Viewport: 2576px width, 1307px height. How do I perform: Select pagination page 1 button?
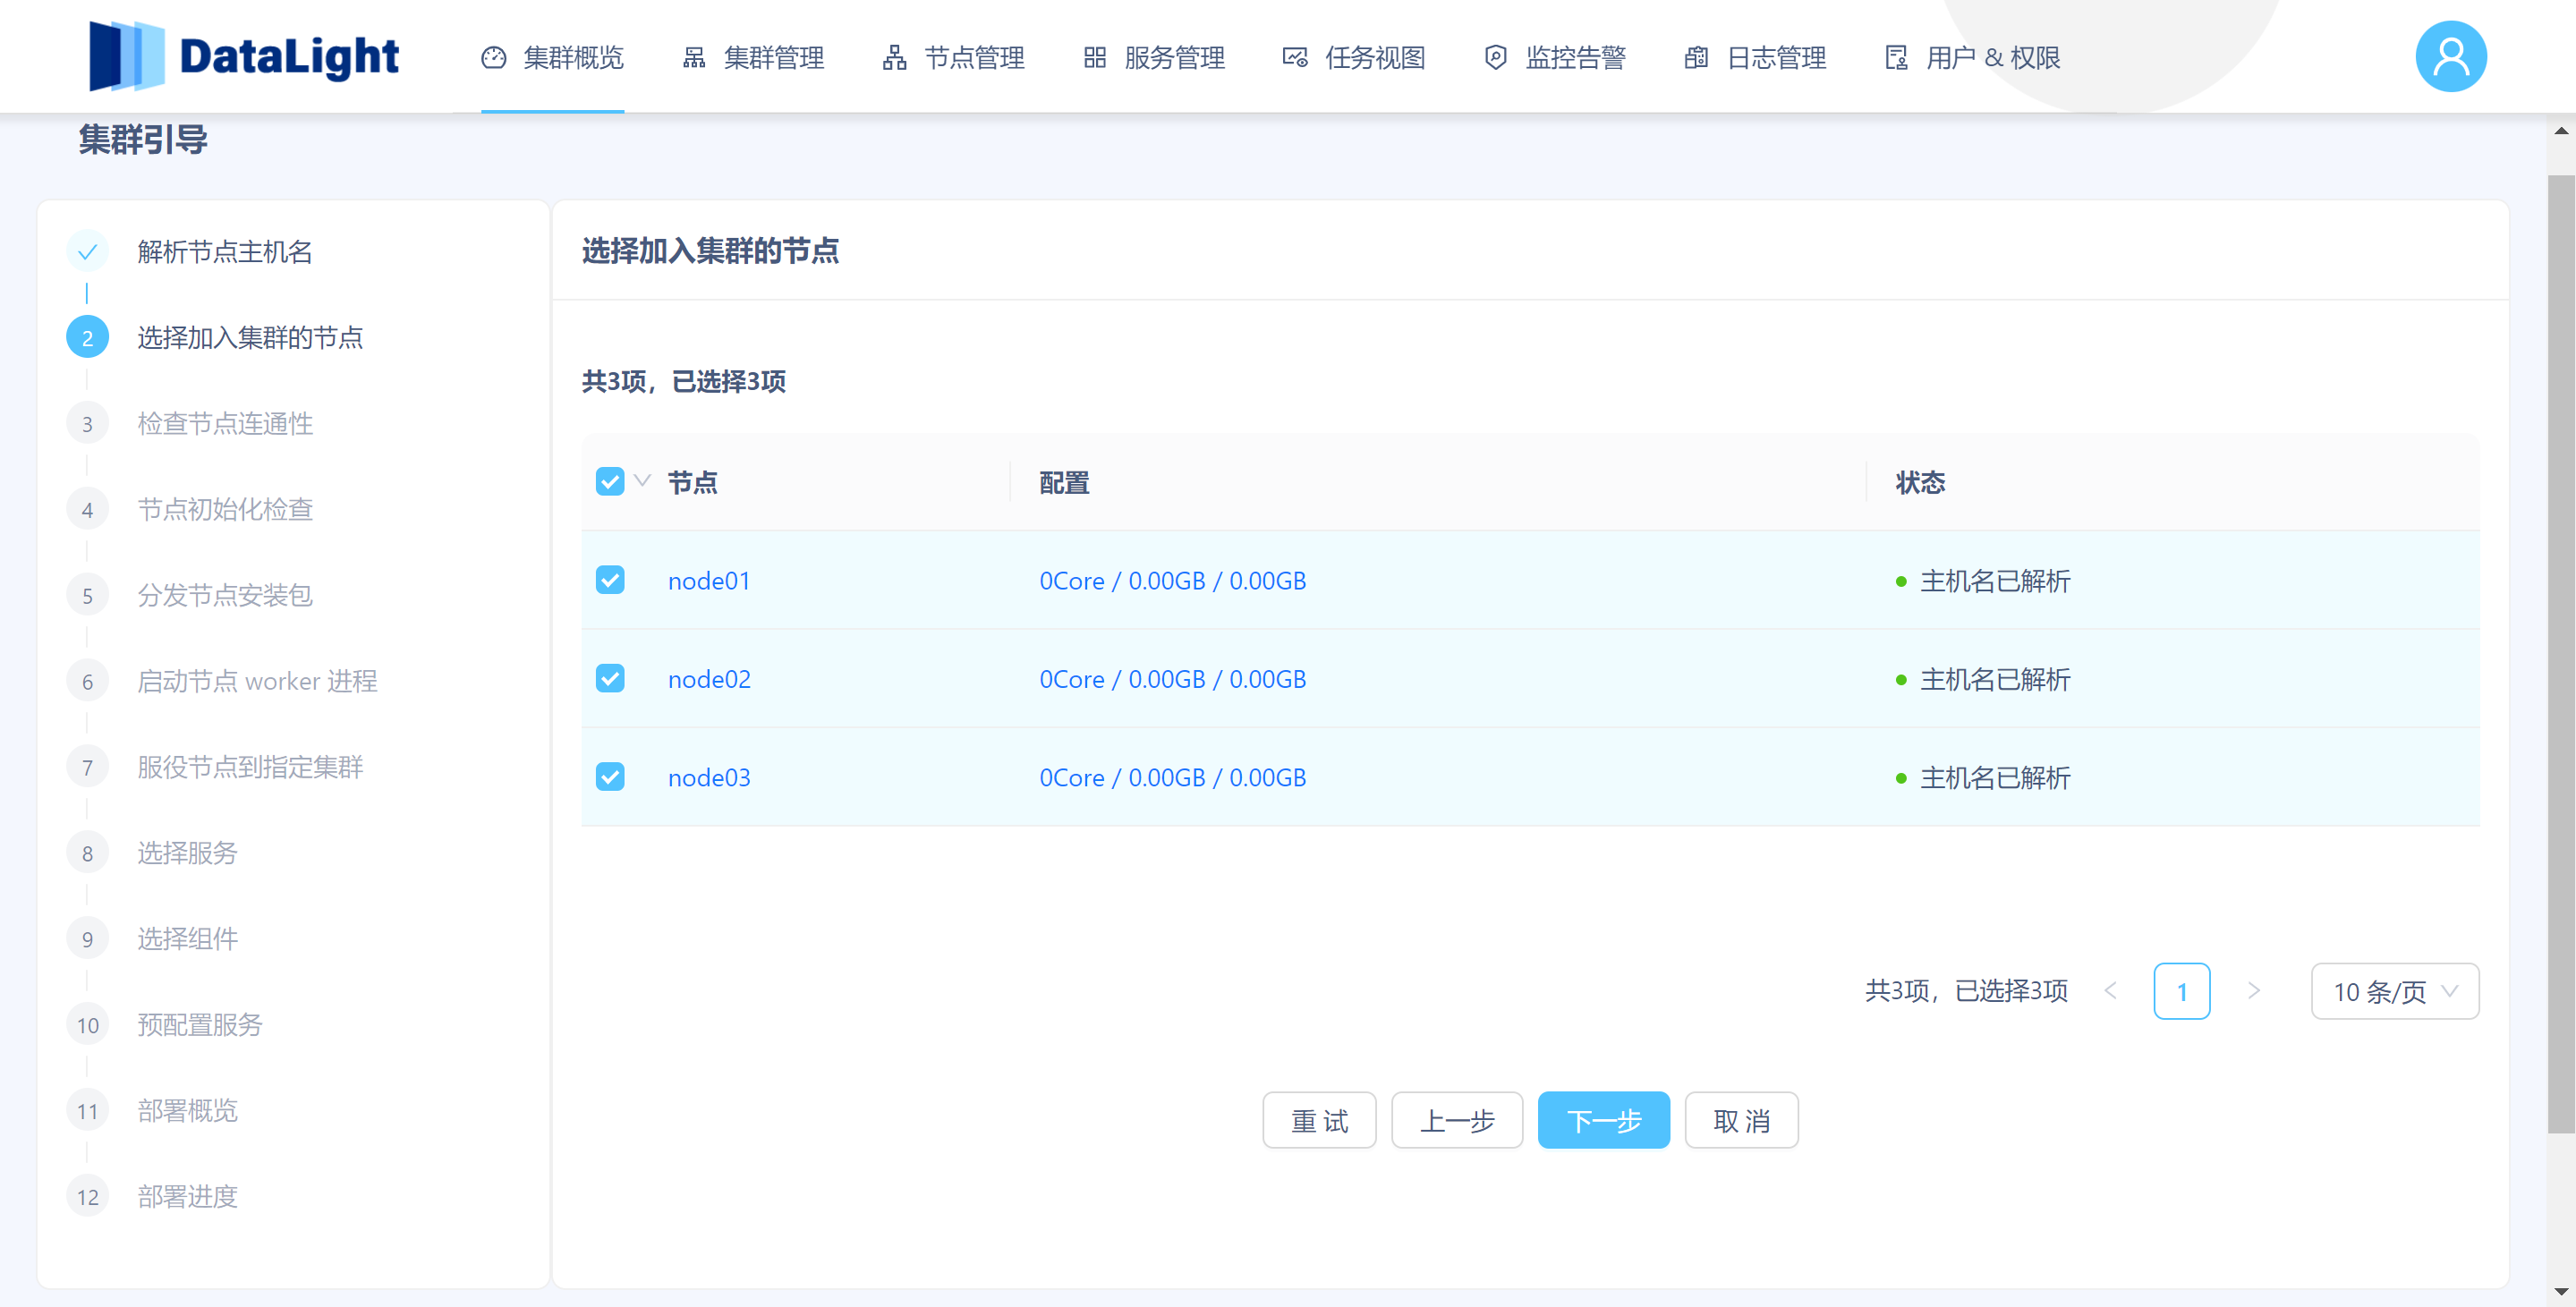tap(2182, 991)
